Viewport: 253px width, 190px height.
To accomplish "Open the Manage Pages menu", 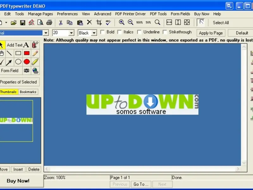I will coord(40,14).
